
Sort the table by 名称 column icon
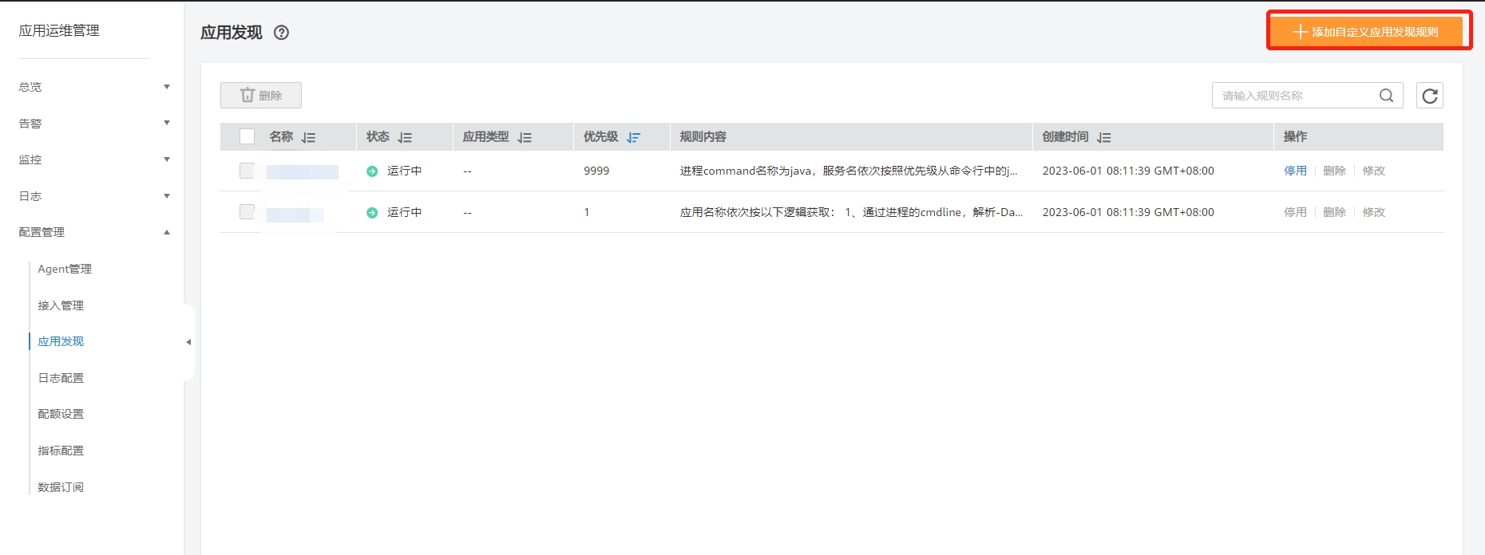(308, 138)
